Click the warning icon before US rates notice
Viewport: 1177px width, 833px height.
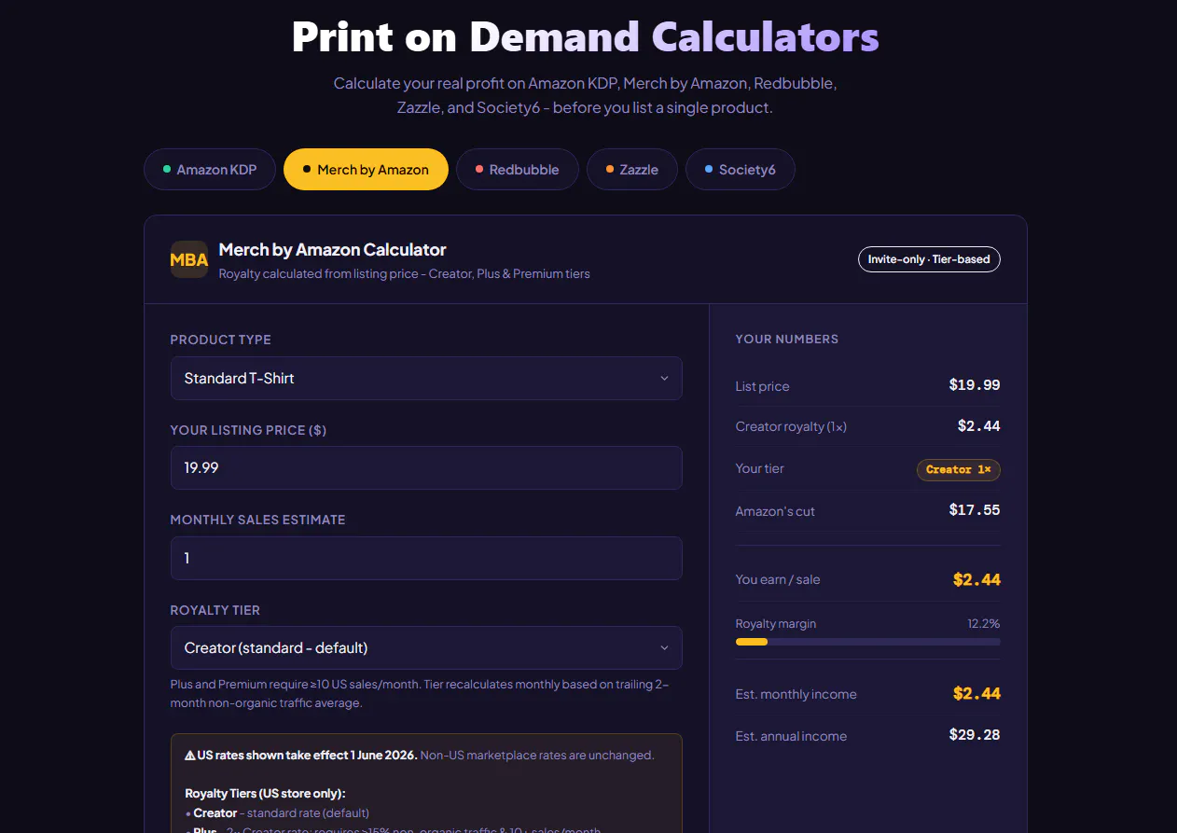190,756
